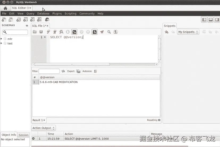Create new SQL tab toolbar icon
Image resolution: width=220 pixels, height=147 pixels.
[4, 19]
